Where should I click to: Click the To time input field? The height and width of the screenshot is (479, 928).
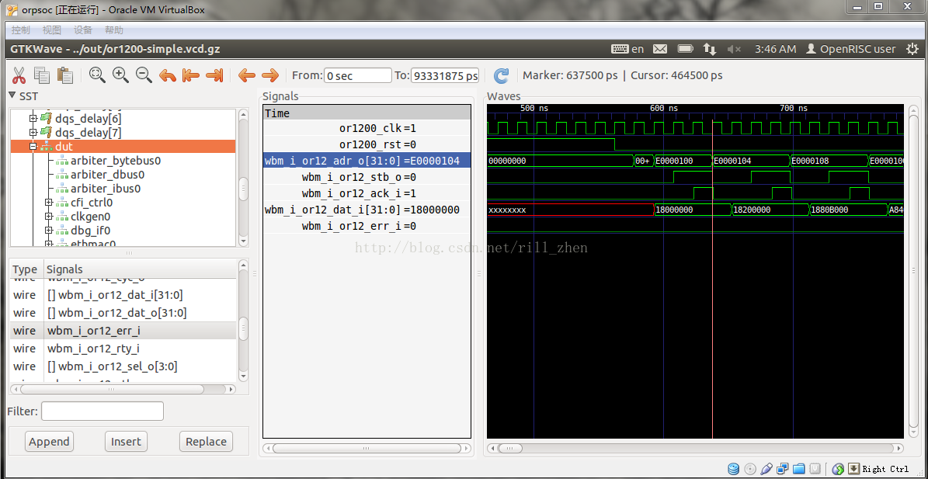pyautogui.click(x=445, y=75)
